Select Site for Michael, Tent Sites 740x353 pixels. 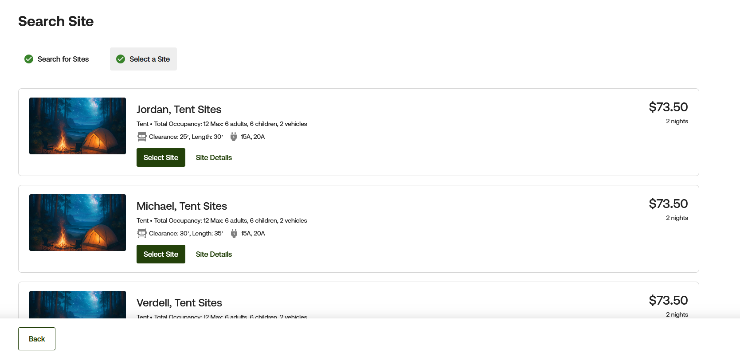161,254
